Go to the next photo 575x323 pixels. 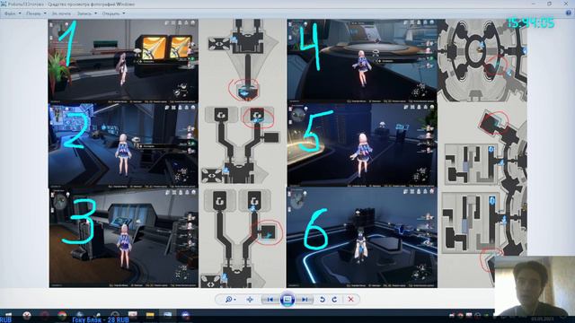pyautogui.click(x=305, y=299)
